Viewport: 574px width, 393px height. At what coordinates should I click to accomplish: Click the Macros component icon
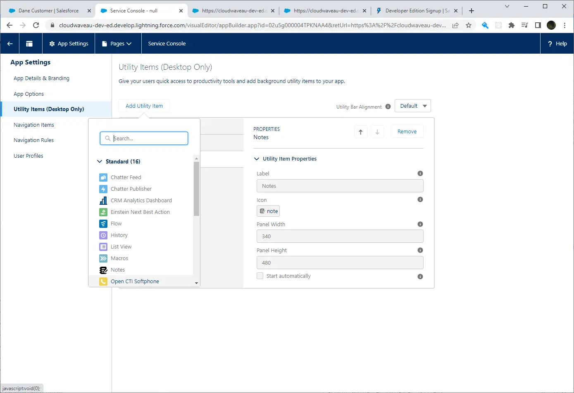click(x=103, y=258)
